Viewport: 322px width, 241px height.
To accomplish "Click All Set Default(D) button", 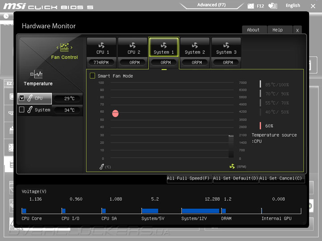I will point(236,178).
